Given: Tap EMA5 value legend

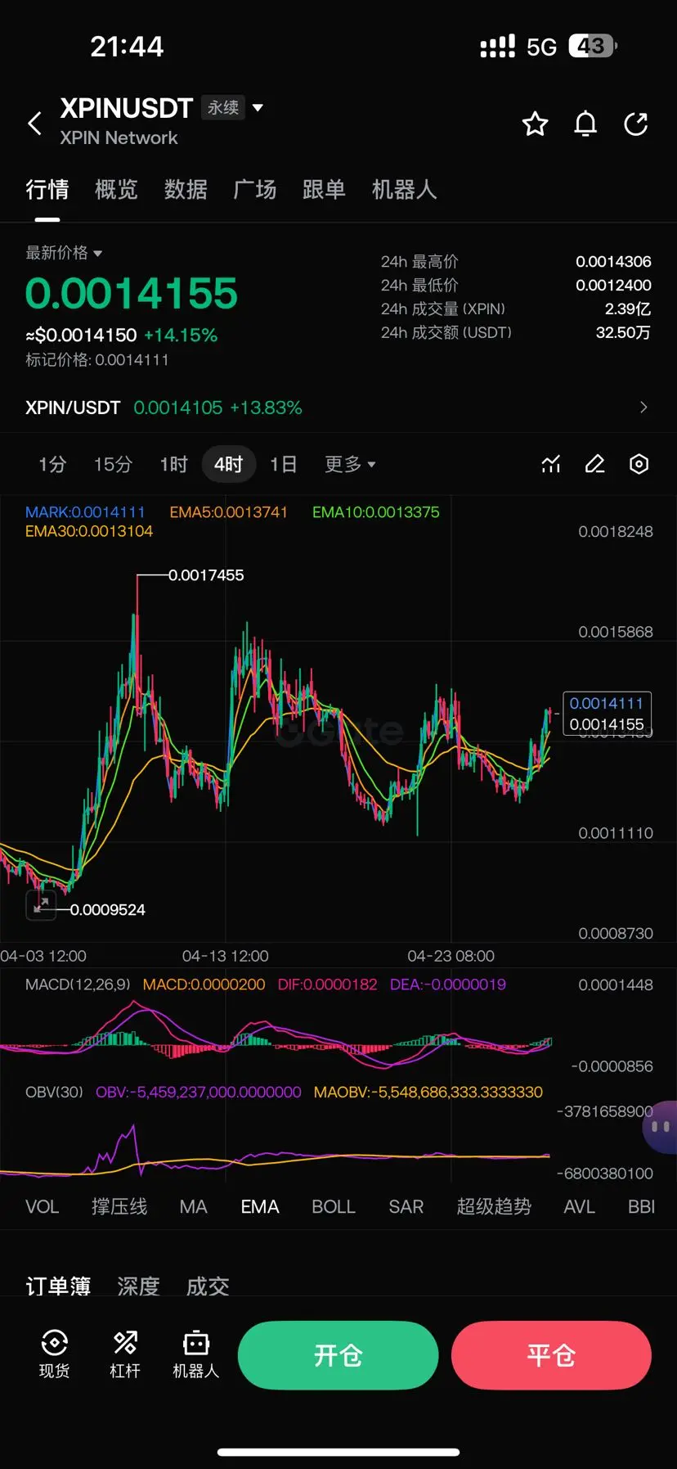Looking at the screenshot, I should tap(229, 512).
